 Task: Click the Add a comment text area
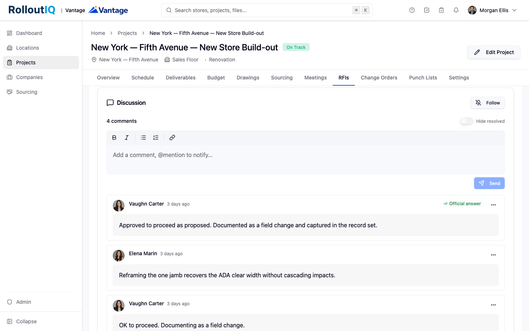pos(306,159)
